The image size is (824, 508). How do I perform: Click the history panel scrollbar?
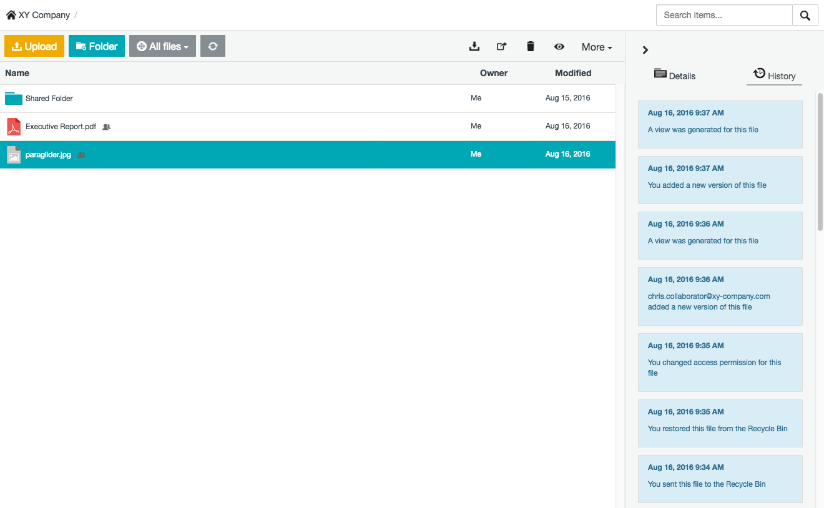coord(820,162)
